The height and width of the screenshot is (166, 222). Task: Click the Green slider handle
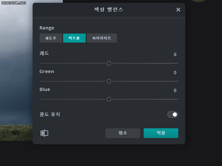click(109, 81)
